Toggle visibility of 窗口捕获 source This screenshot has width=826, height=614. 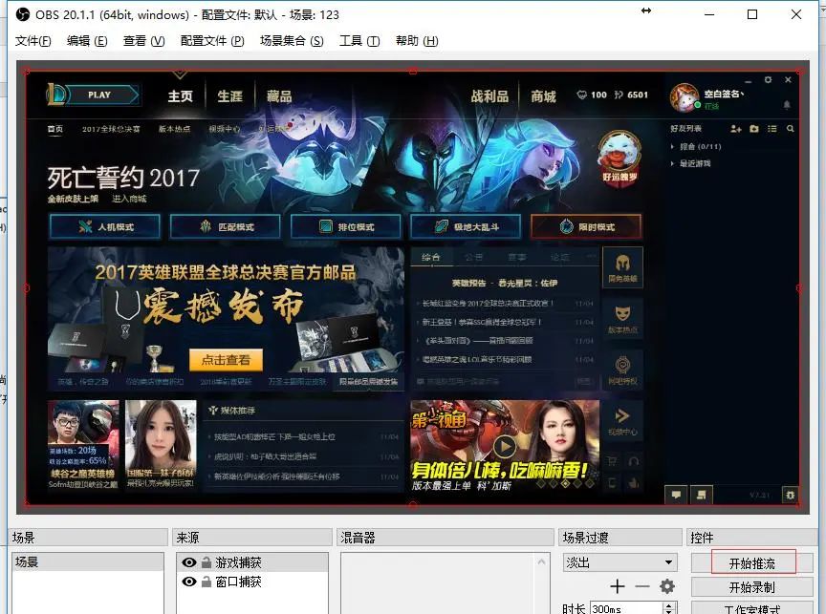click(188, 582)
